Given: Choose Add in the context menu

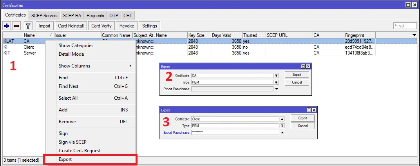Looking at the screenshot, I should point(91,110).
